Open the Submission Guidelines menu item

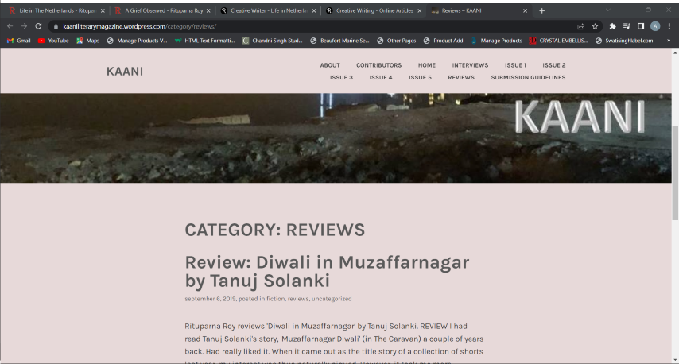pyautogui.click(x=528, y=78)
